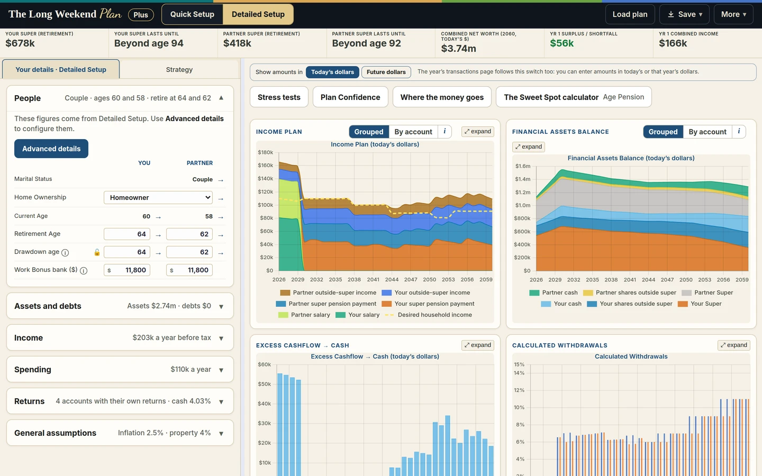Toggle Your salary legend swatch

click(341, 315)
